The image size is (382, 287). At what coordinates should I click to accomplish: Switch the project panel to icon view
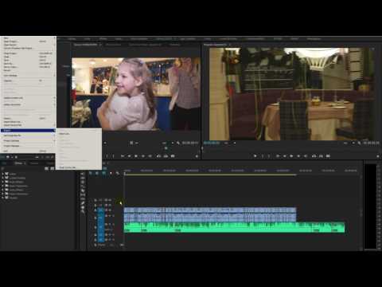click(x=53, y=168)
